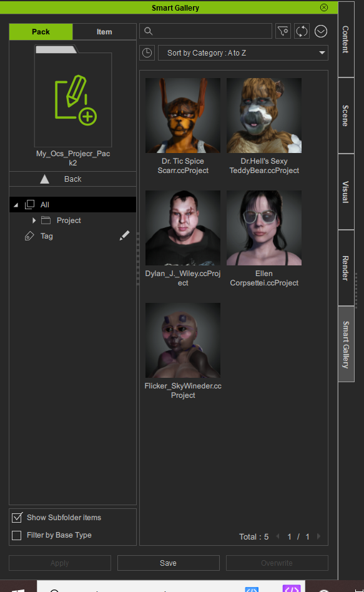This screenshot has height=592, width=364.
Task: Open the Content side tab
Action: 346,39
